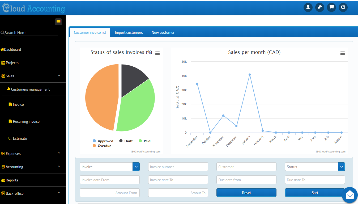Open the wrench settings icon in header
This screenshot has width=358, height=204.
coord(320,7)
